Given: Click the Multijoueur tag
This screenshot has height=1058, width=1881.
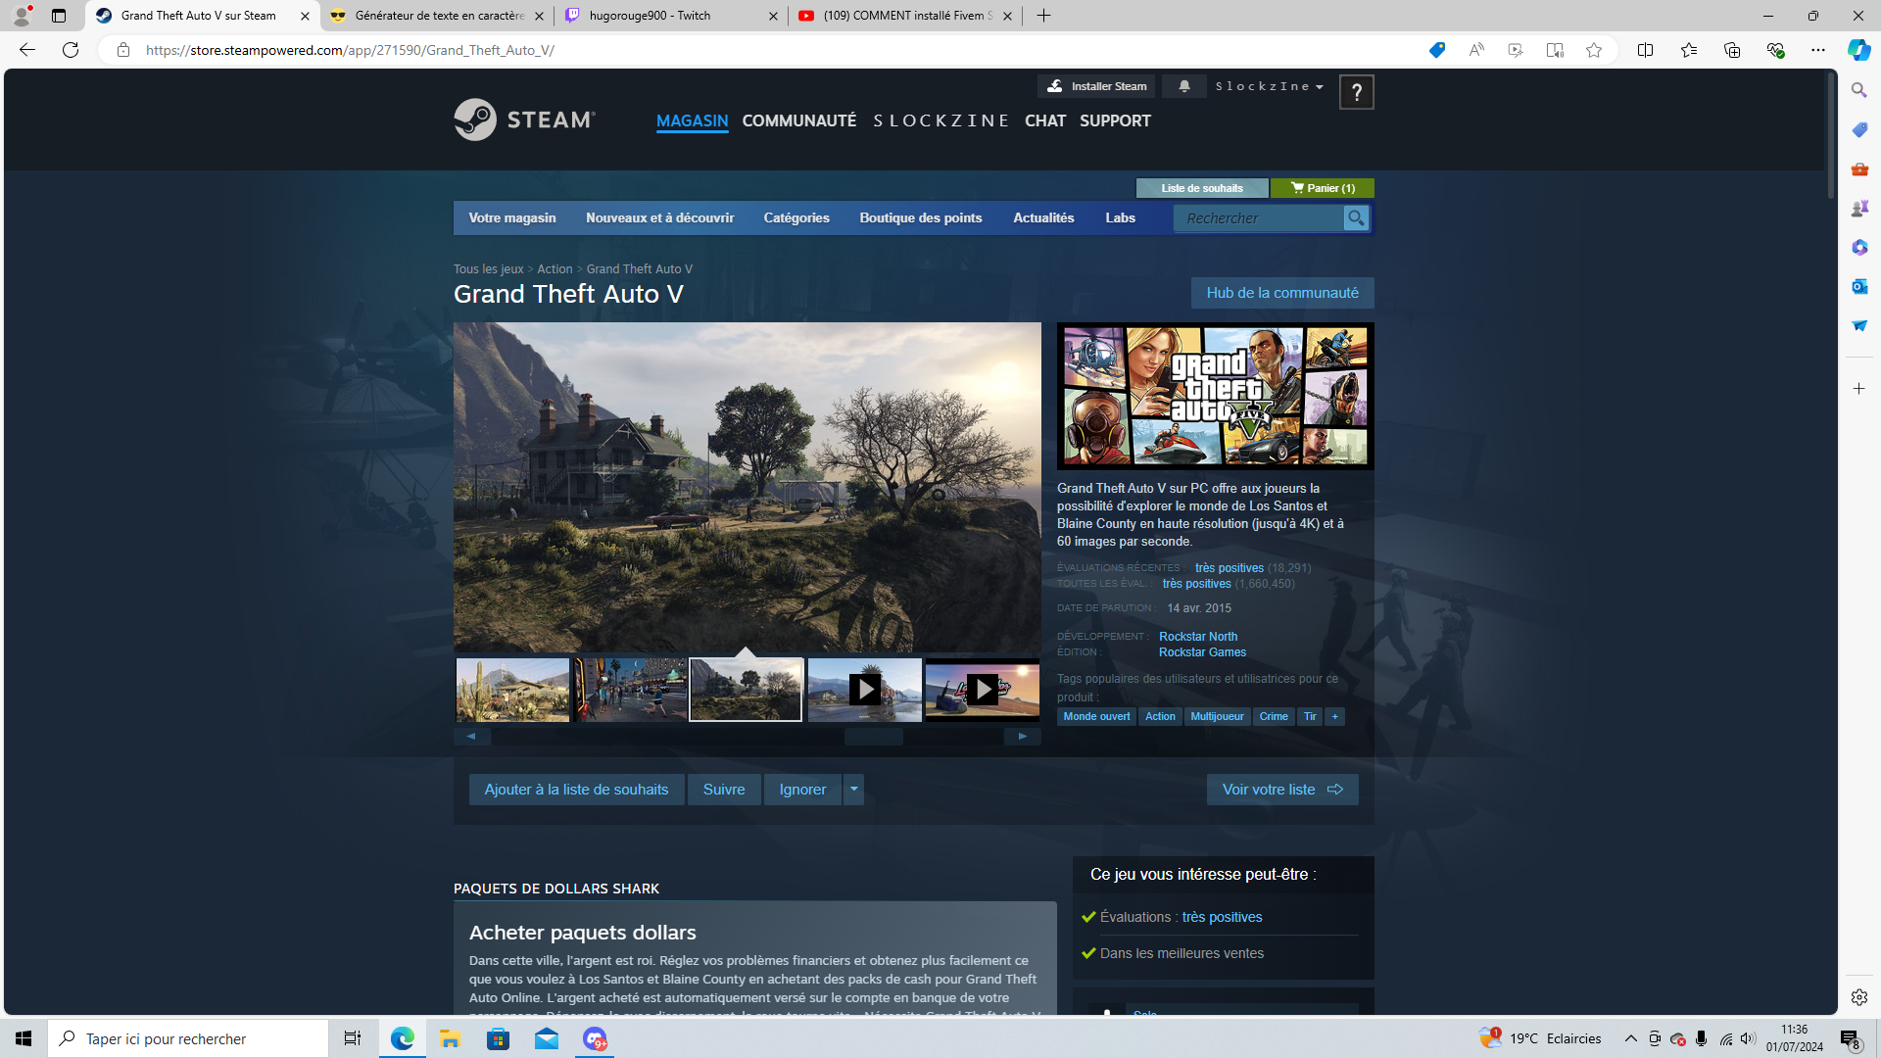Looking at the screenshot, I should [1217, 717].
